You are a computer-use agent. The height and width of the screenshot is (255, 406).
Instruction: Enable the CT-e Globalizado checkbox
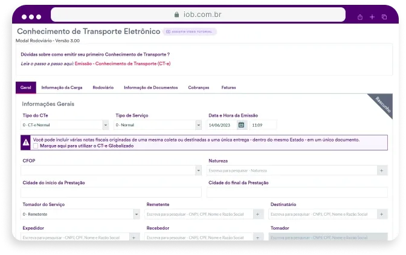[x=36, y=146]
